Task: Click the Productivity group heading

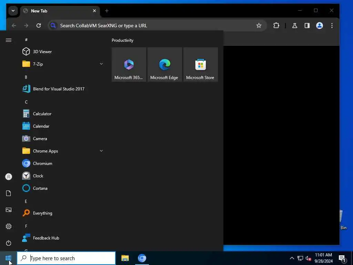Action: pos(122,40)
